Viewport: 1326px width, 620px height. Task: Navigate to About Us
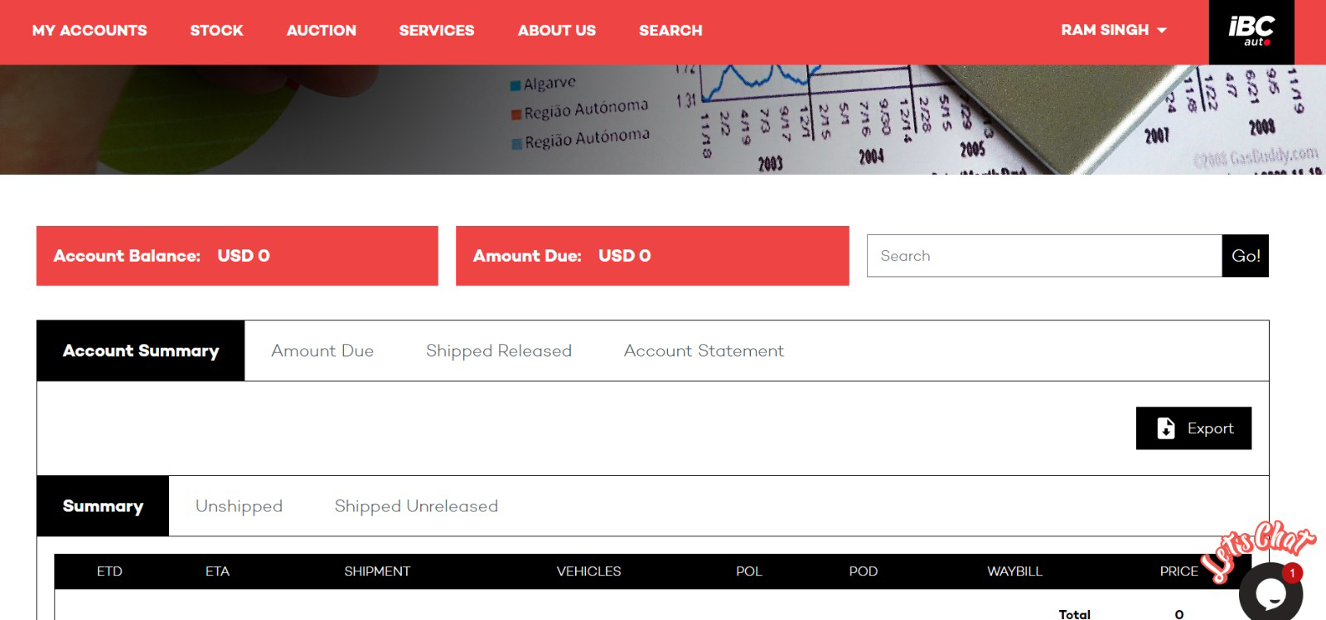557,31
